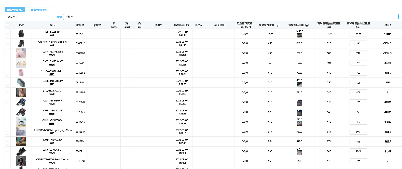Open the black backpack product thumbnail

[21, 34]
